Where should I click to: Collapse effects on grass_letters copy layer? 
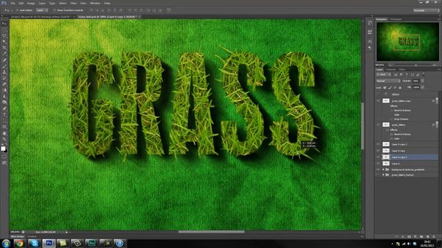pos(437,101)
